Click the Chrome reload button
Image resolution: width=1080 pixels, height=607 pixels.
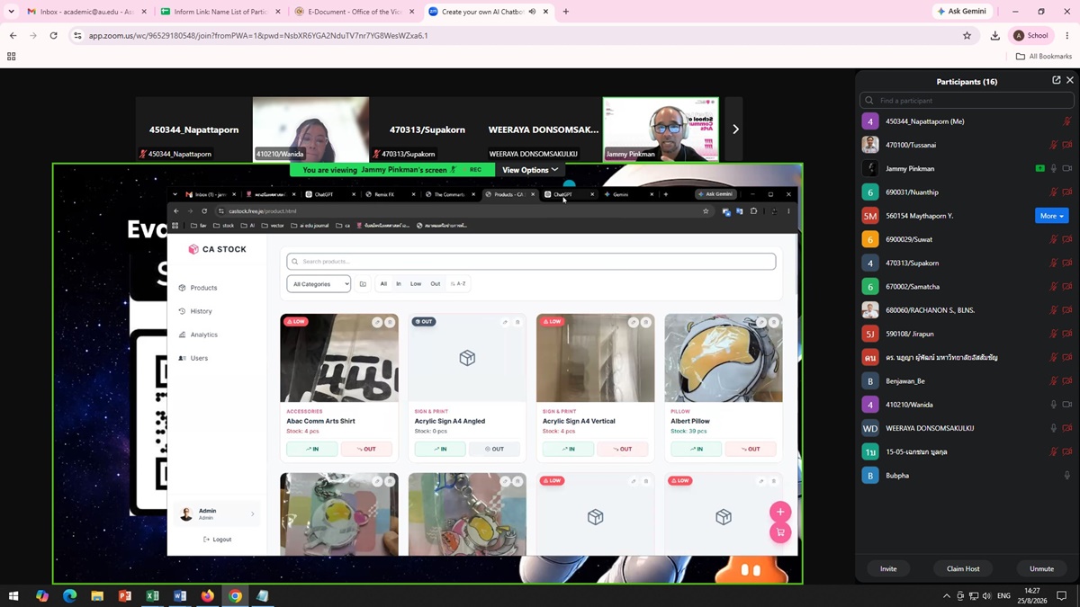53,36
